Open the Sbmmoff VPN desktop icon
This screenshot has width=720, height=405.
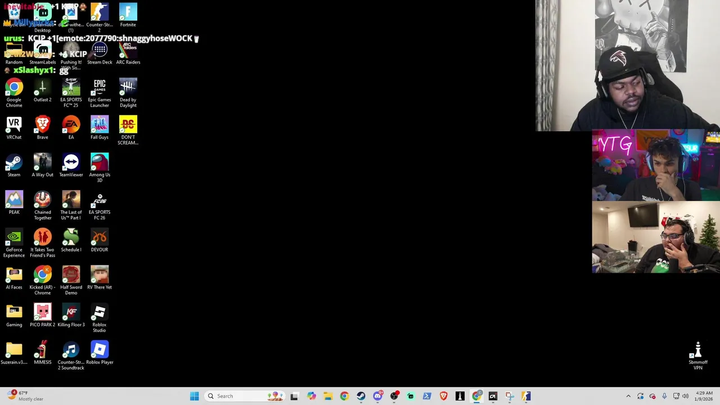697,355
